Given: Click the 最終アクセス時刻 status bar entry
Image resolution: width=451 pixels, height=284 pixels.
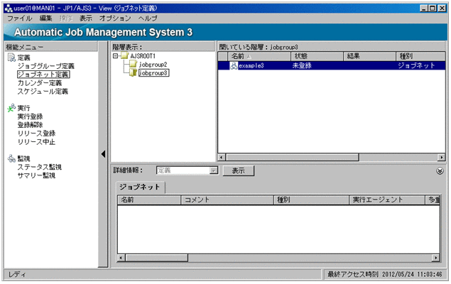Looking at the screenshot, I should point(385,274).
